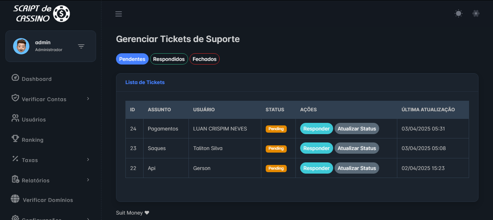The image size is (493, 220).
Task: Open settings gear icon in top bar
Action: [x=476, y=13]
